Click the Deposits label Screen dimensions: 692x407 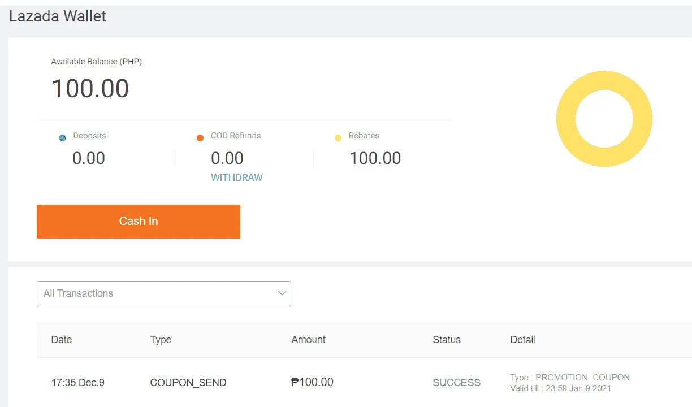89,136
